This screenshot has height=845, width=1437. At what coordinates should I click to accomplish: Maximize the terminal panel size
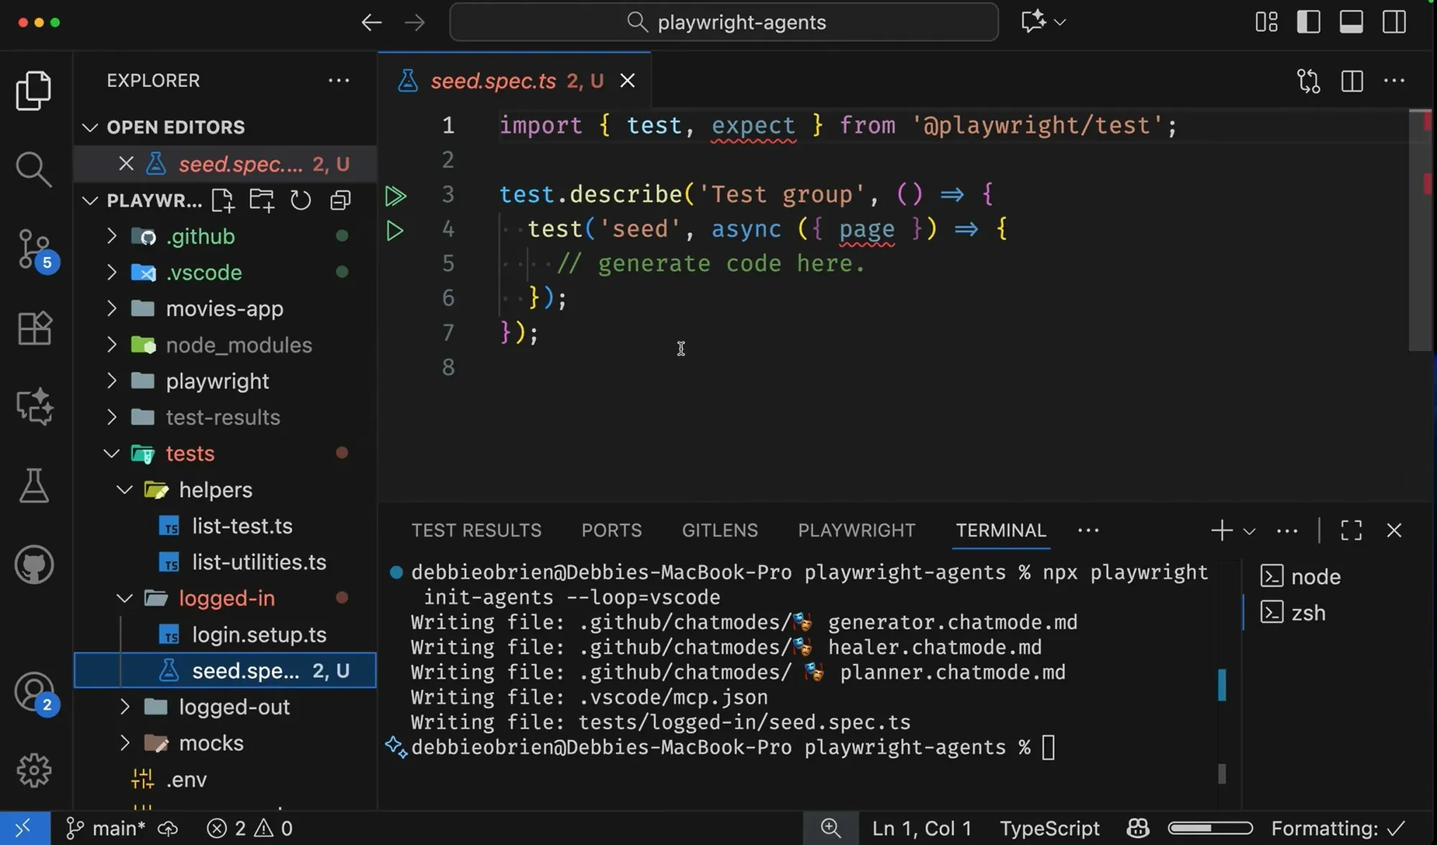coord(1351,531)
